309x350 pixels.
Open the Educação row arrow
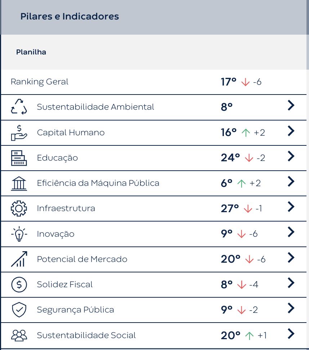click(x=291, y=156)
